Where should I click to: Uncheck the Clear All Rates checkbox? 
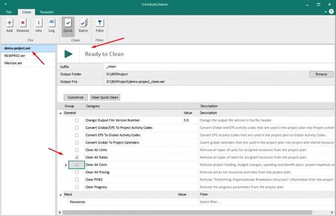(77, 158)
